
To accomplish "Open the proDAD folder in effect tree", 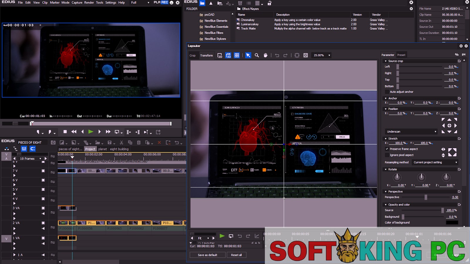I will pyautogui.click(x=209, y=15).
